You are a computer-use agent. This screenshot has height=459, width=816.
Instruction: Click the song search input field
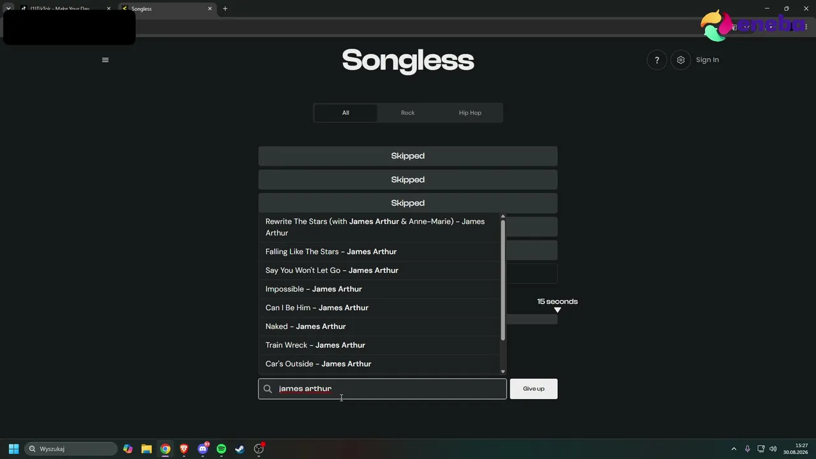(382, 389)
